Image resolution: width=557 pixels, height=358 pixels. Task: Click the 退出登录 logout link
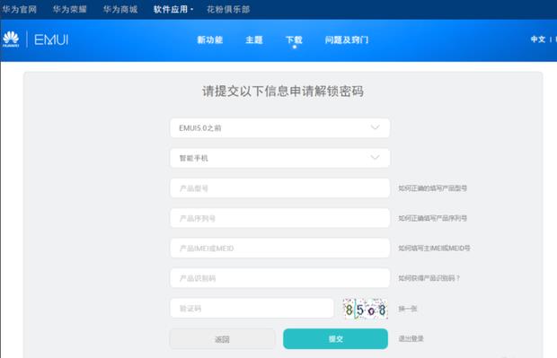tap(411, 338)
